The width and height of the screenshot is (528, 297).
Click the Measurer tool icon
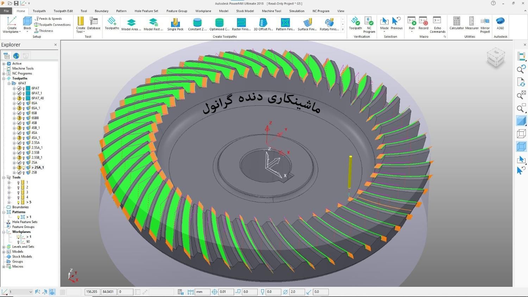[472, 23]
